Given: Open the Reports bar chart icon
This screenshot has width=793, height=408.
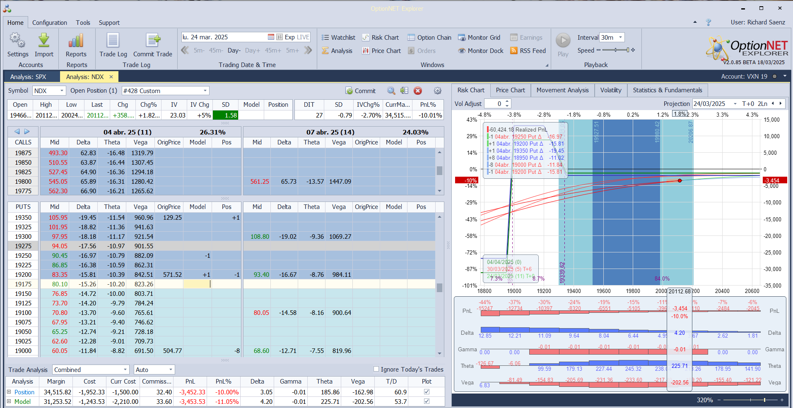Looking at the screenshot, I should tap(76, 41).
